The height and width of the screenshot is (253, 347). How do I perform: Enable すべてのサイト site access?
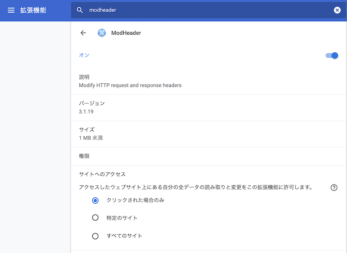click(95, 236)
